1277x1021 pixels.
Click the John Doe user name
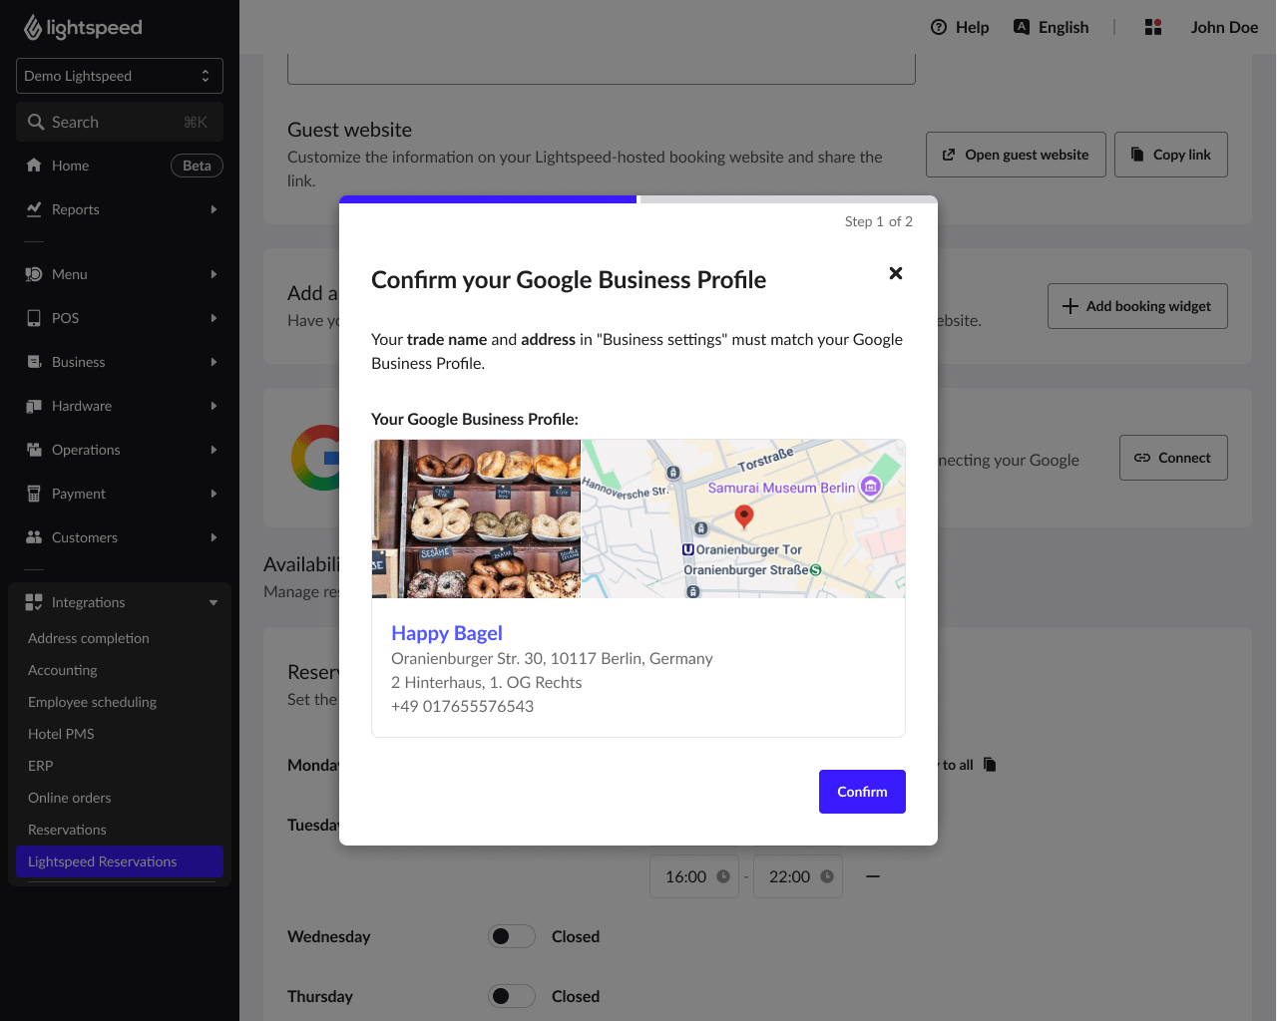[1224, 27]
